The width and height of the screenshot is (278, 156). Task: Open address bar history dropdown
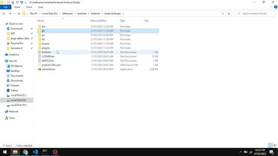(x=223, y=13)
